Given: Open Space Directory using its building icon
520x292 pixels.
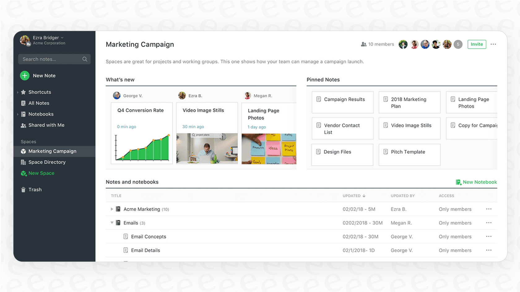Looking at the screenshot, I should [23, 162].
